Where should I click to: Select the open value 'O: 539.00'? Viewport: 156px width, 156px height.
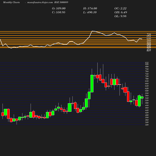pos(59,8)
